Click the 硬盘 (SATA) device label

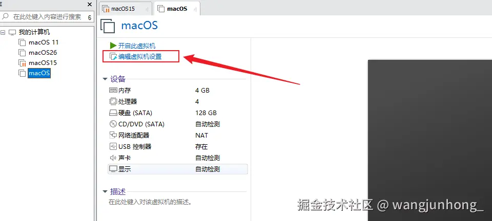[x=135, y=113]
